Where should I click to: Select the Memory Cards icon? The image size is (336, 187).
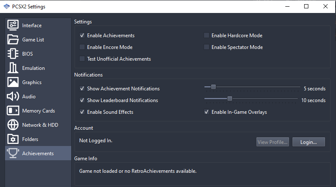[13, 110]
